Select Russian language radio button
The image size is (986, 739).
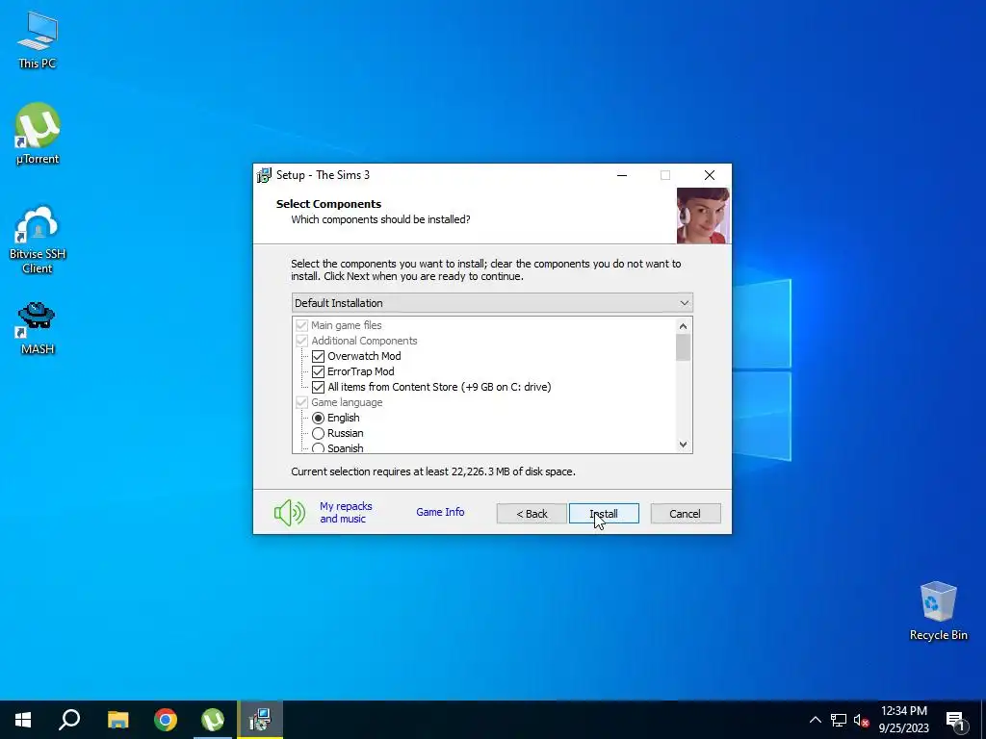click(318, 434)
